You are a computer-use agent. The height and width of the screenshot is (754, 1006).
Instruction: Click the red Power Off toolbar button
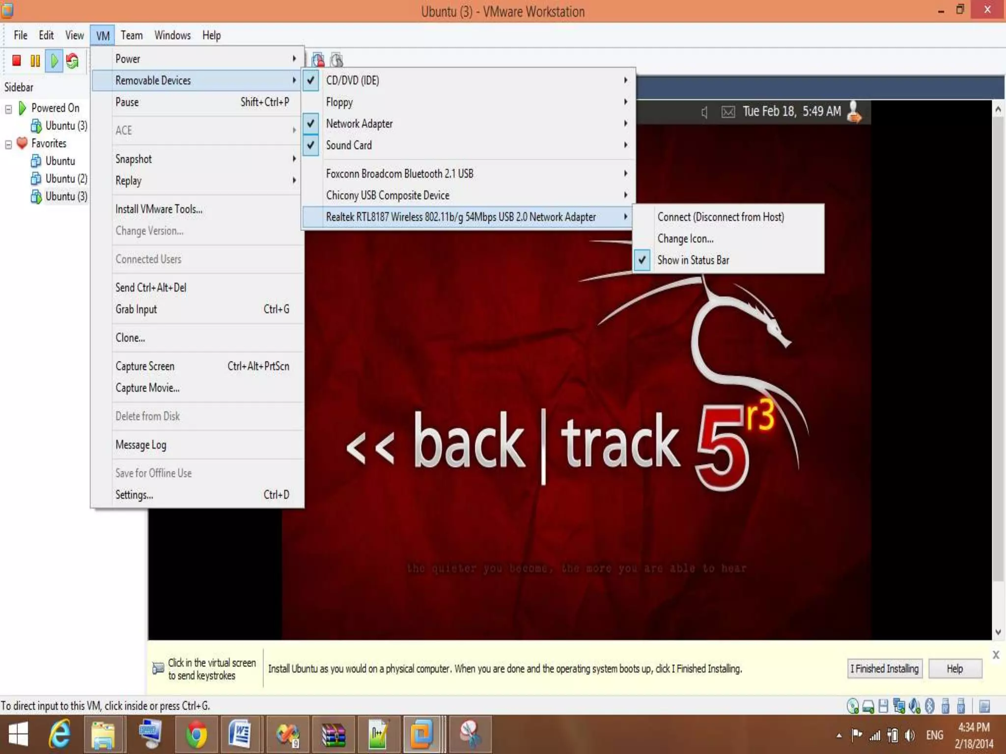click(x=16, y=60)
